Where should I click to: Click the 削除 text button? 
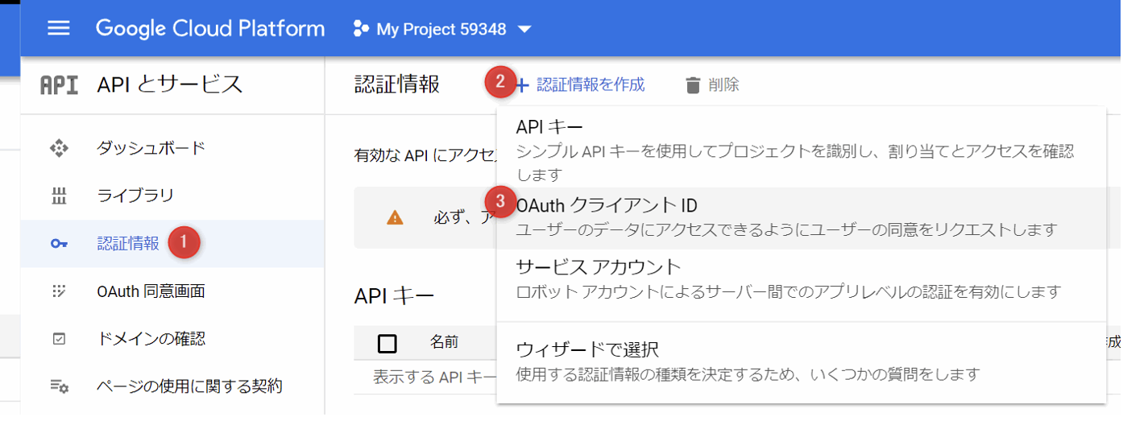pos(724,85)
